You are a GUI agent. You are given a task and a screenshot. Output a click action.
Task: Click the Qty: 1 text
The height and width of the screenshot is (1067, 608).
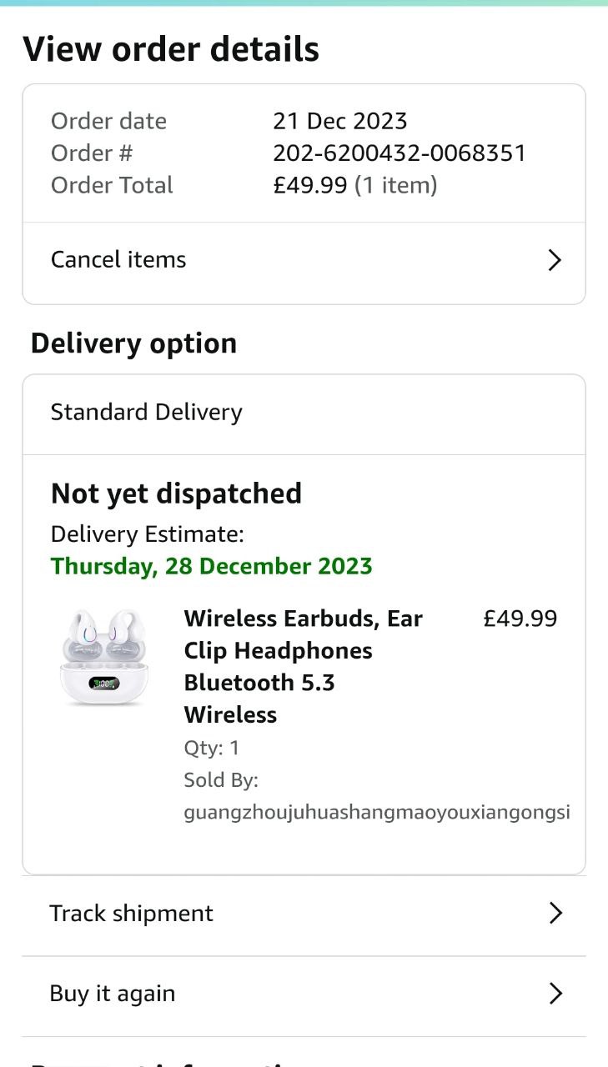211,748
